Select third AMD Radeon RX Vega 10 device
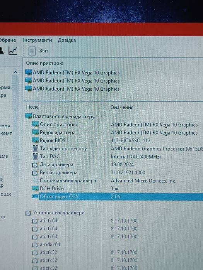This screenshot has height=270, width=203. pos(76,89)
